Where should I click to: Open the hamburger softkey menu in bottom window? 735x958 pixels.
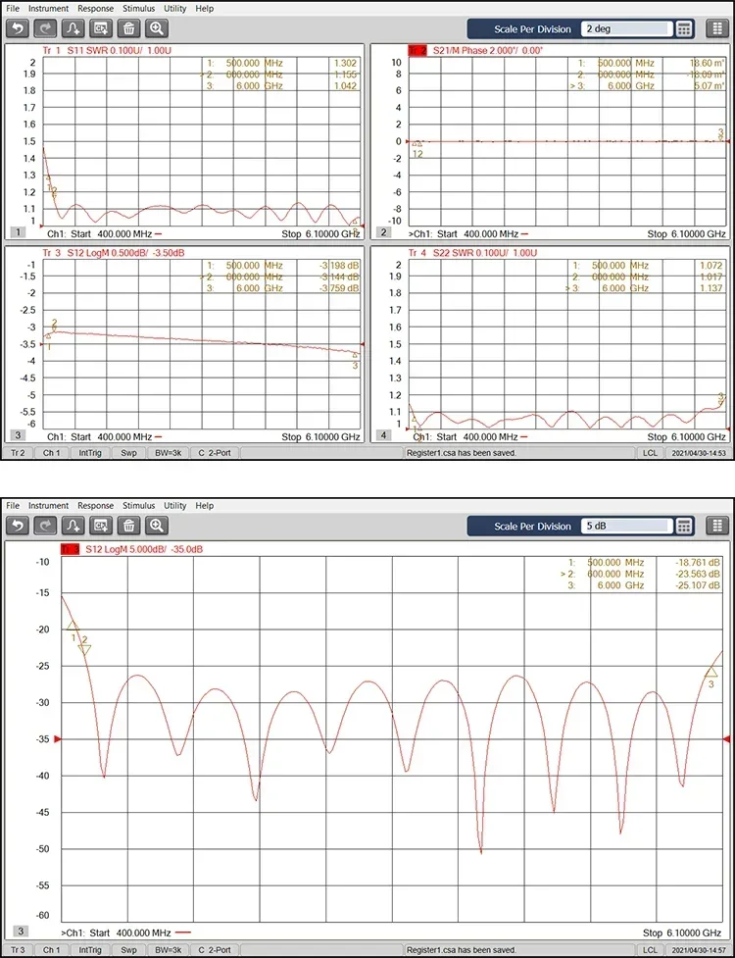point(717,526)
